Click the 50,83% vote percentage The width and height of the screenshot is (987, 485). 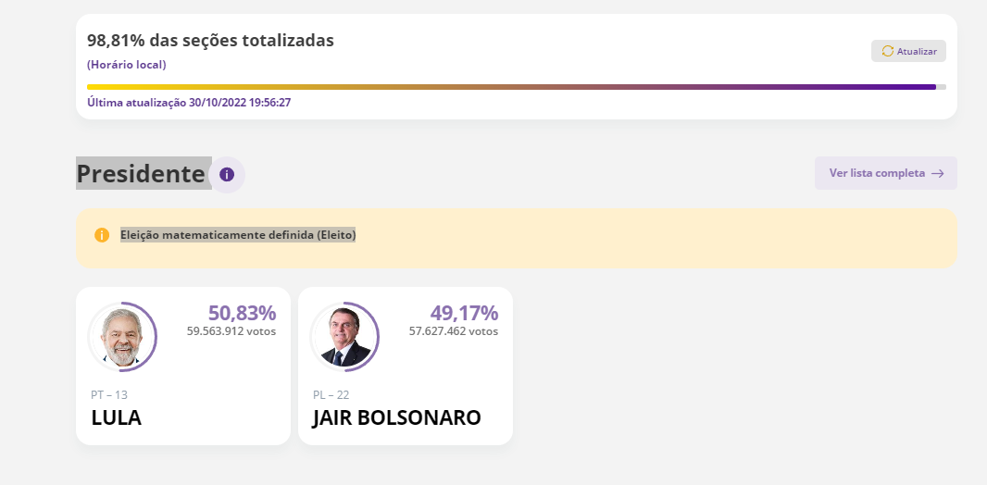[243, 313]
